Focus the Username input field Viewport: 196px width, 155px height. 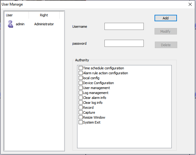click(124, 27)
